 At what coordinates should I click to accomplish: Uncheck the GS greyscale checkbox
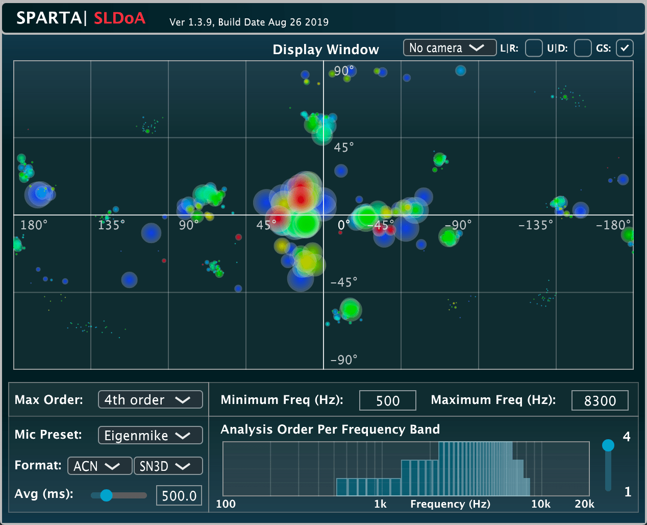[625, 48]
